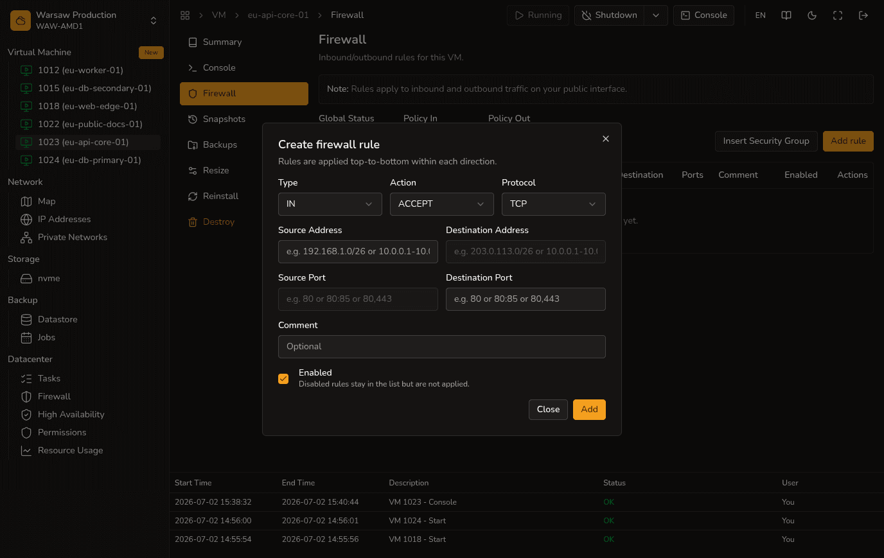Image resolution: width=884 pixels, height=558 pixels.
Task: Open the Summary tab in VM menu
Action: pyautogui.click(x=244, y=42)
